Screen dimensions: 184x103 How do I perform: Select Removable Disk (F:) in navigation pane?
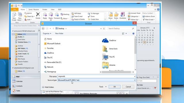pyautogui.click(x=53, y=62)
